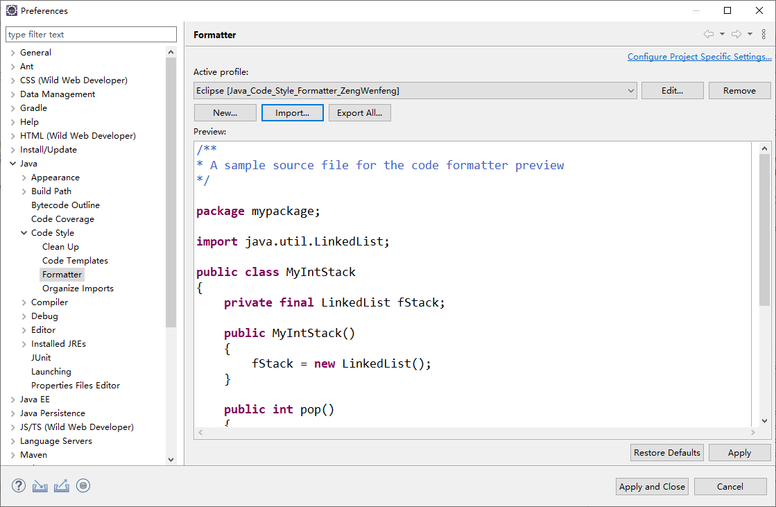Screen dimensions: 776x507
Task: Expand the JS/TS (Wild Web Developer) node
Action: click(13, 427)
